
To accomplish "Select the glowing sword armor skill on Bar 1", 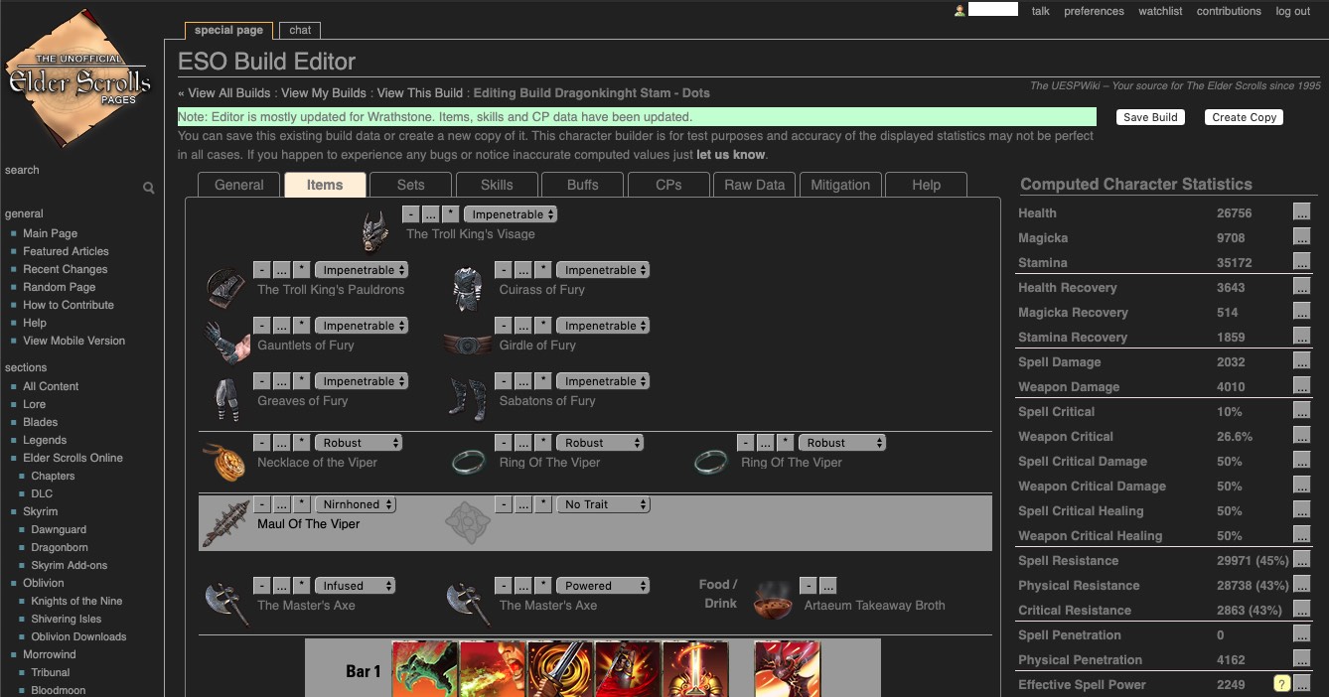I will tap(695, 669).
